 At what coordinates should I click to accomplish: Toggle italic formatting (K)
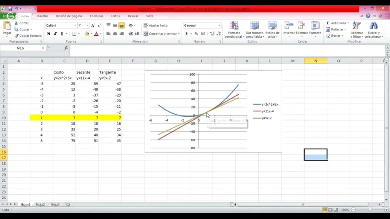point(55,34)
